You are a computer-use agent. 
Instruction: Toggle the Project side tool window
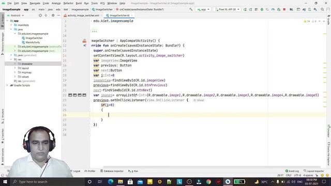(x=2, y=21)
